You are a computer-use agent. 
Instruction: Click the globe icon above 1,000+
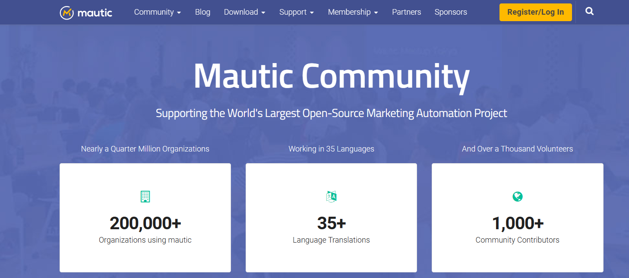click(517, 196)
